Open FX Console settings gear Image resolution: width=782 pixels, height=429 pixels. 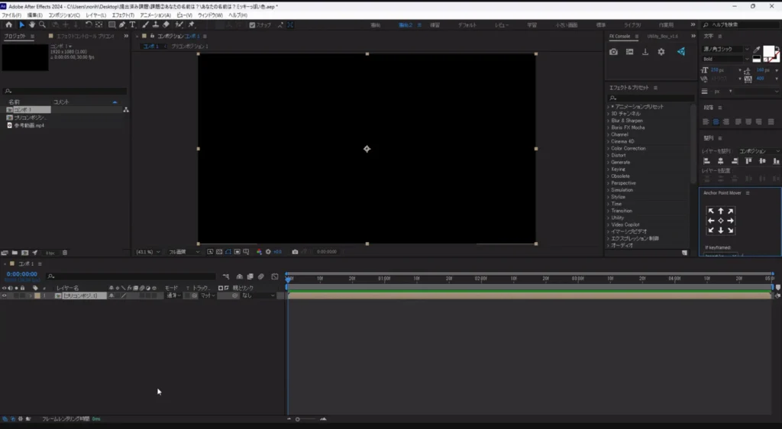(x=661, y=52)
